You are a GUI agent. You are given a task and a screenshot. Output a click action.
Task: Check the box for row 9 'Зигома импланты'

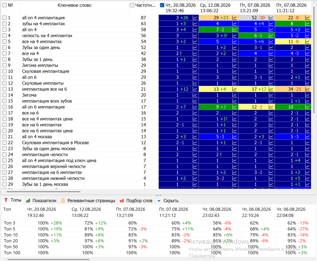(4, 65)
